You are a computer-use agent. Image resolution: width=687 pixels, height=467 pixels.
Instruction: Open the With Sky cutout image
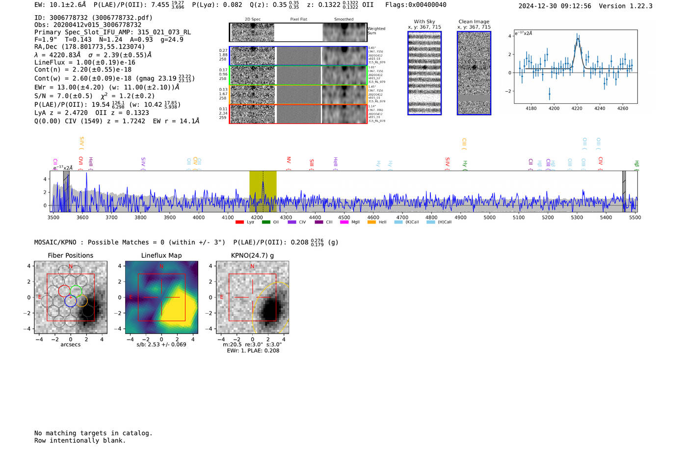(424, 73)
